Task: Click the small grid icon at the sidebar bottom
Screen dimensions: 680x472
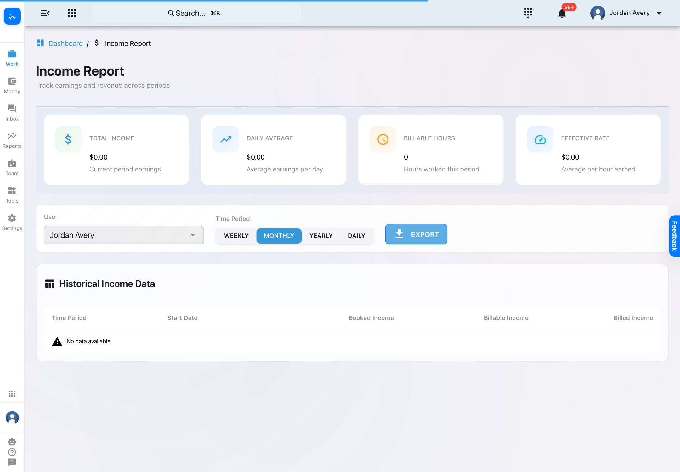Action: (x=12, y=394)
